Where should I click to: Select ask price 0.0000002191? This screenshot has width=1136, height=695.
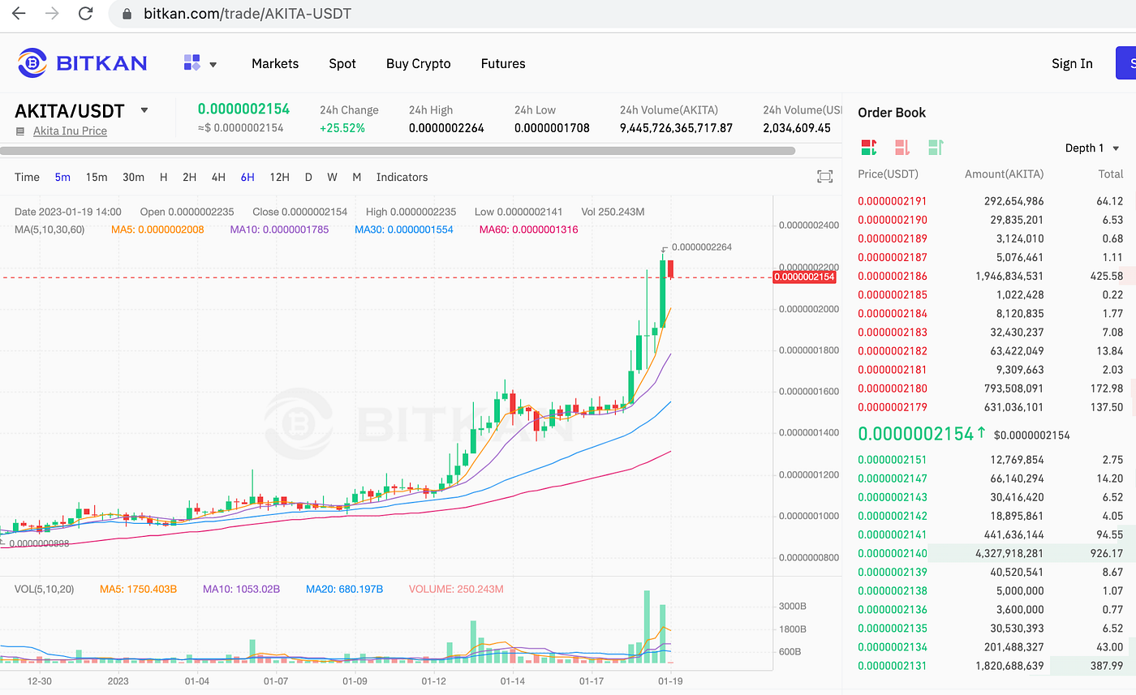pyautogui.click(x=892, y=201)
